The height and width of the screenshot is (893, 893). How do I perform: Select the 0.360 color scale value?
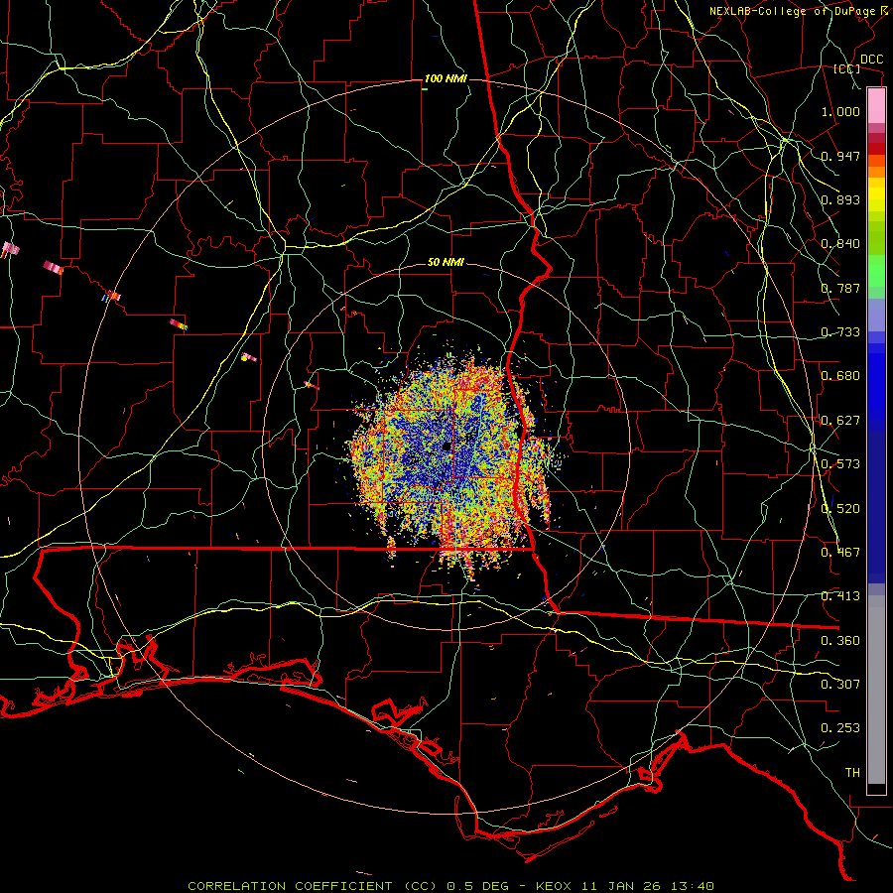[x=840, y=640]
